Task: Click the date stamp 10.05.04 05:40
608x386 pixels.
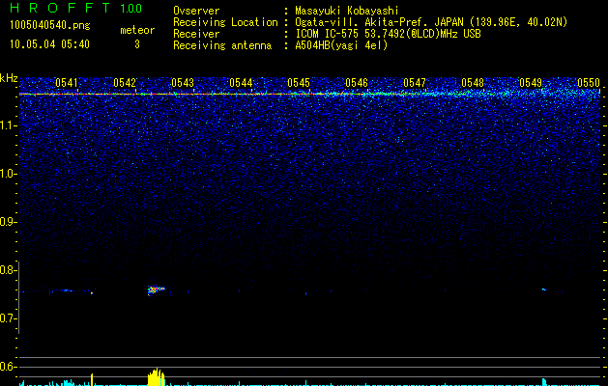Action: 49,44
